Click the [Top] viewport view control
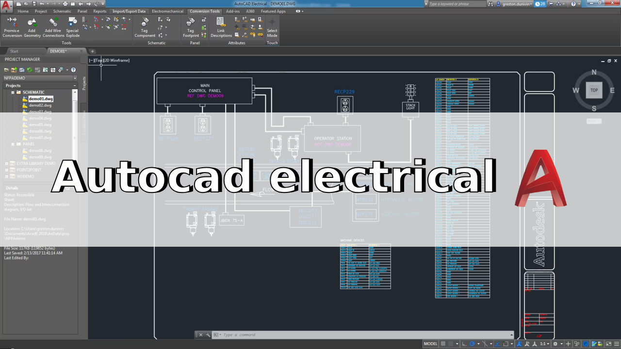 coord(99,61)
